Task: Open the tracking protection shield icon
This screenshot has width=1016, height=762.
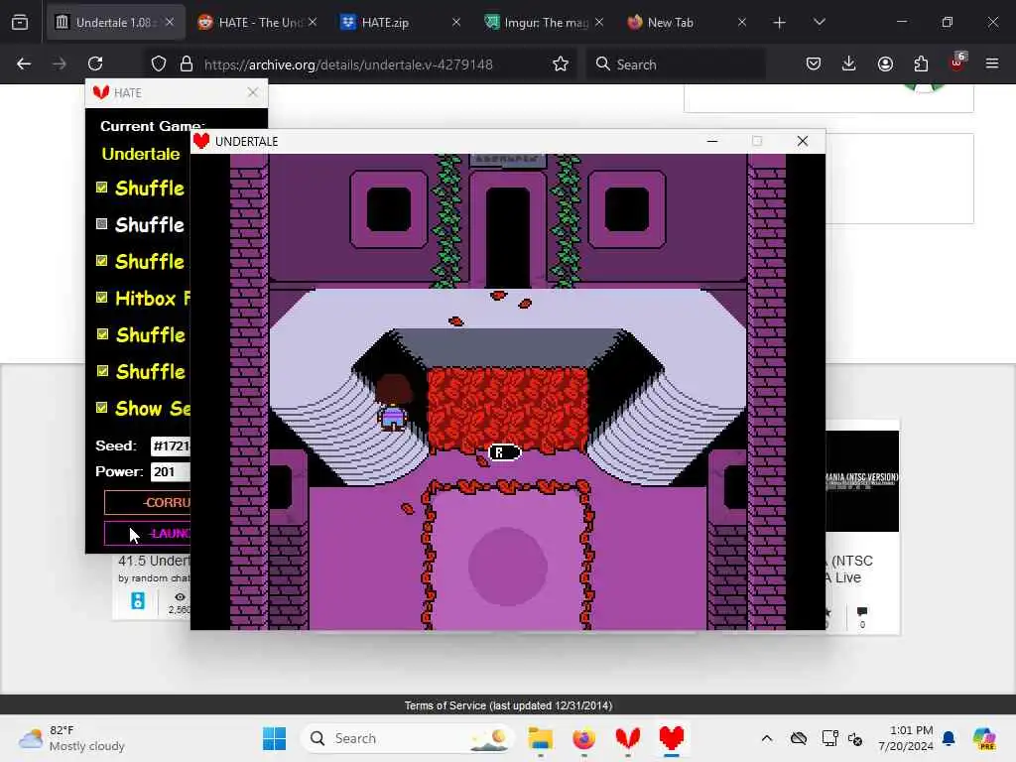Action: click(x=159, y=63)
